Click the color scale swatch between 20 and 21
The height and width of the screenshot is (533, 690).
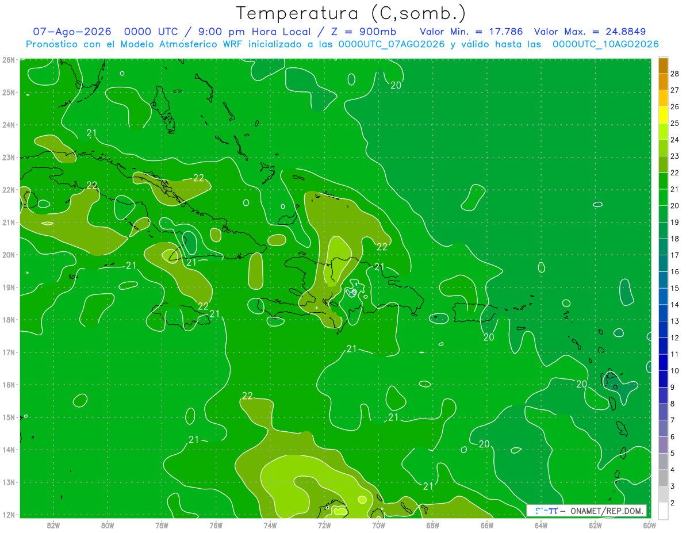tap(663, 197)
